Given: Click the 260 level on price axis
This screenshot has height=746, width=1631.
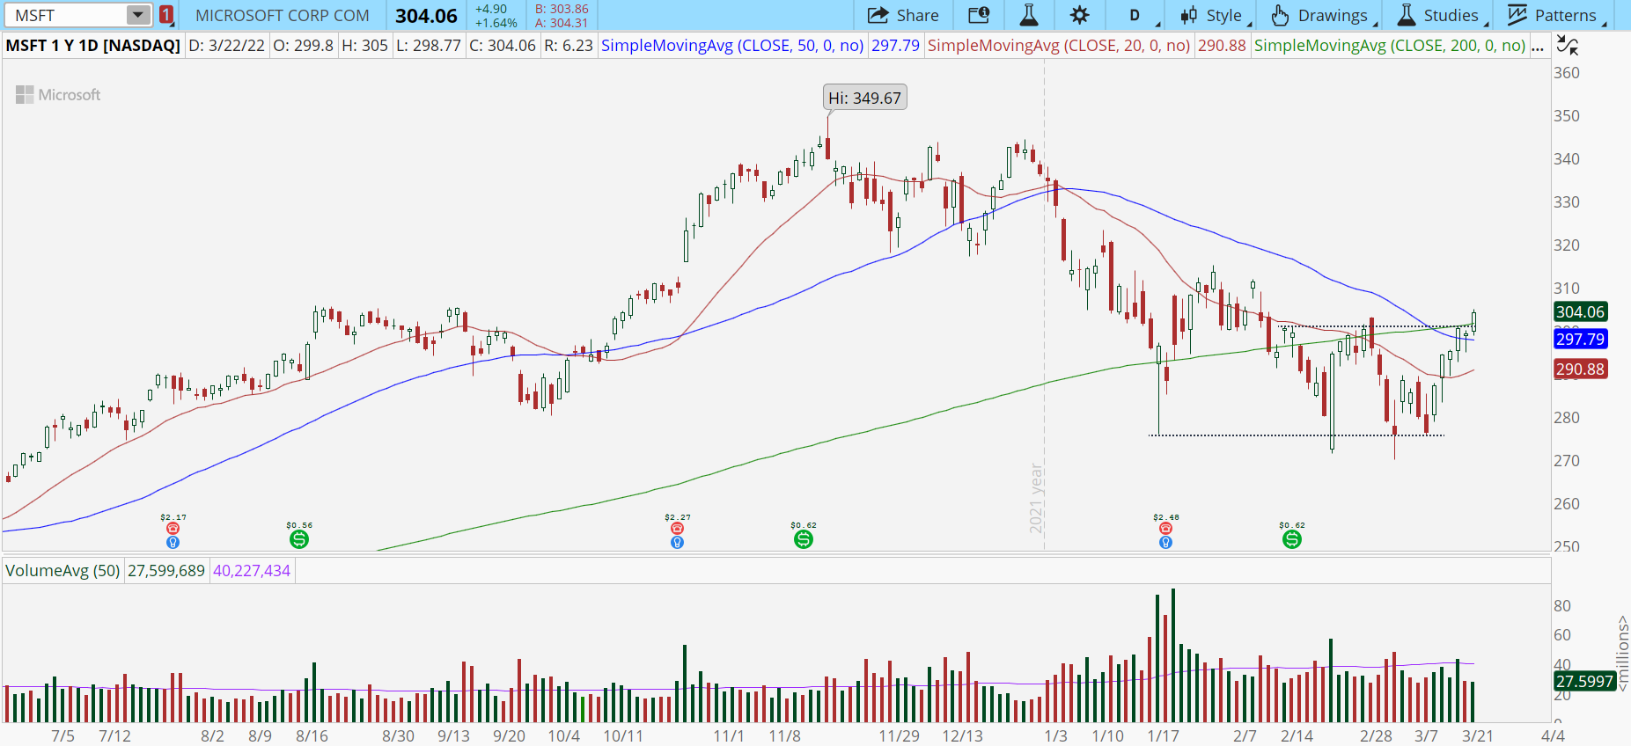Looking at the screenshot, I should (x=1567, y=503).
